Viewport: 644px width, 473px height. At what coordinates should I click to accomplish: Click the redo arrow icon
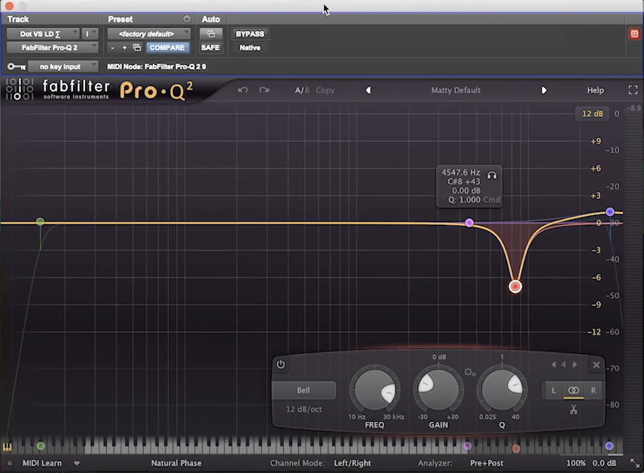[264, 90]
